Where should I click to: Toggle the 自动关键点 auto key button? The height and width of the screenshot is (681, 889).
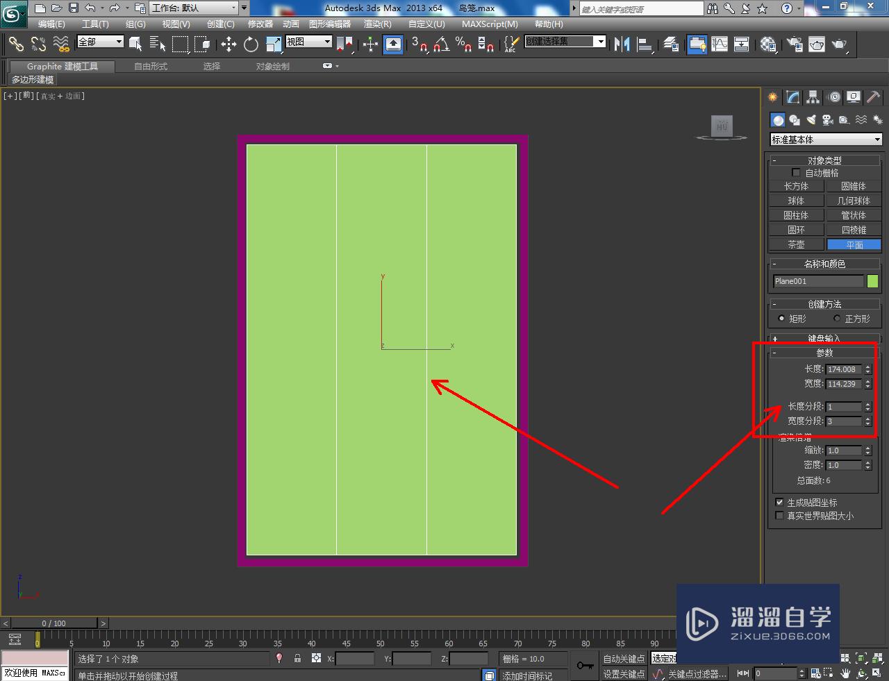pyautogui.click(x=624, y=659)
